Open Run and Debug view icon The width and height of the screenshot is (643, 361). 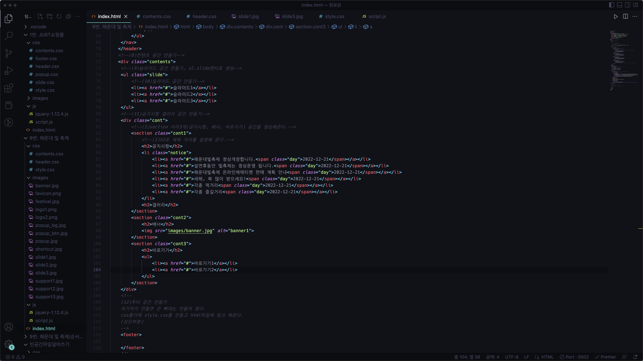click(9, 71)
